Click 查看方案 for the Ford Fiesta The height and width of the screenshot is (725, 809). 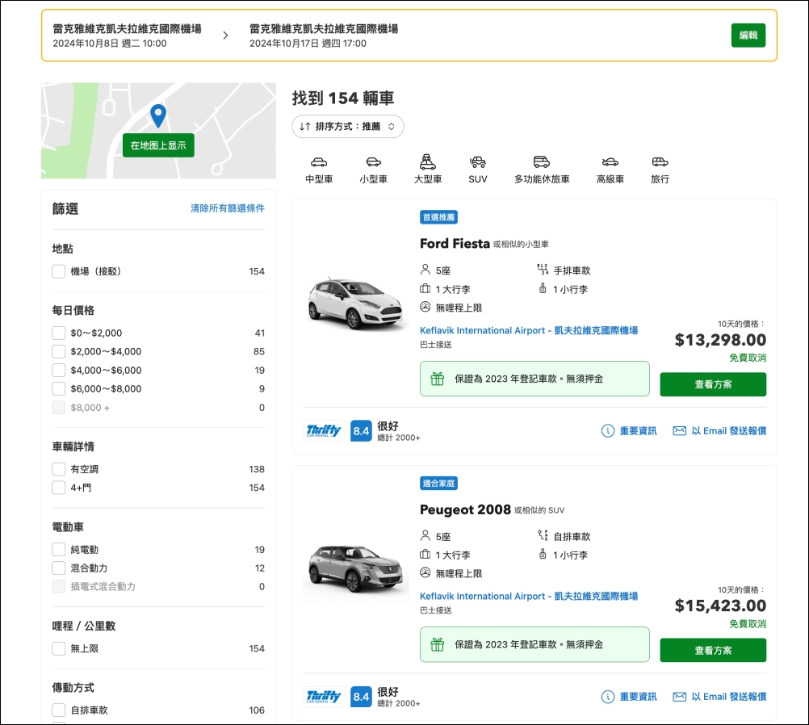point(713,384)
